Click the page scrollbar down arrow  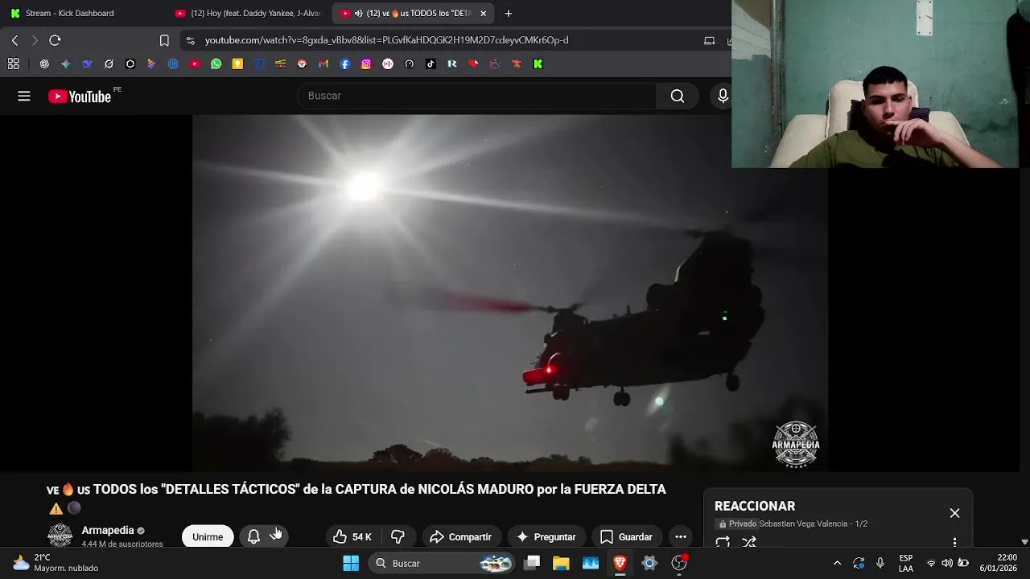coord(1024,542)
